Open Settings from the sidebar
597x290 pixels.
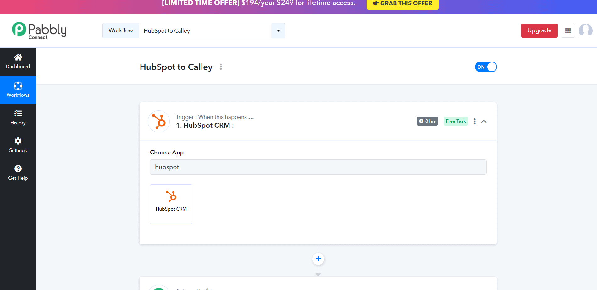coord(18,145)
